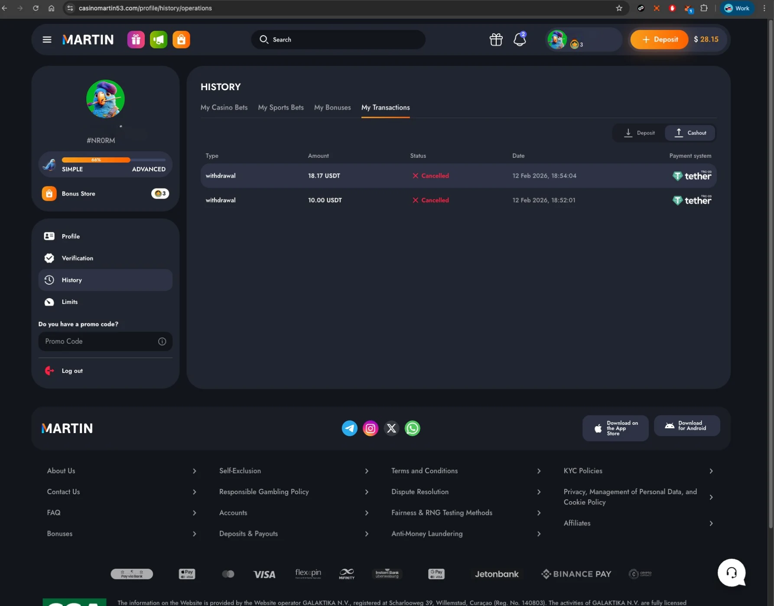Open Telegram social link
774x606 pixels.
tap(350, 428)
